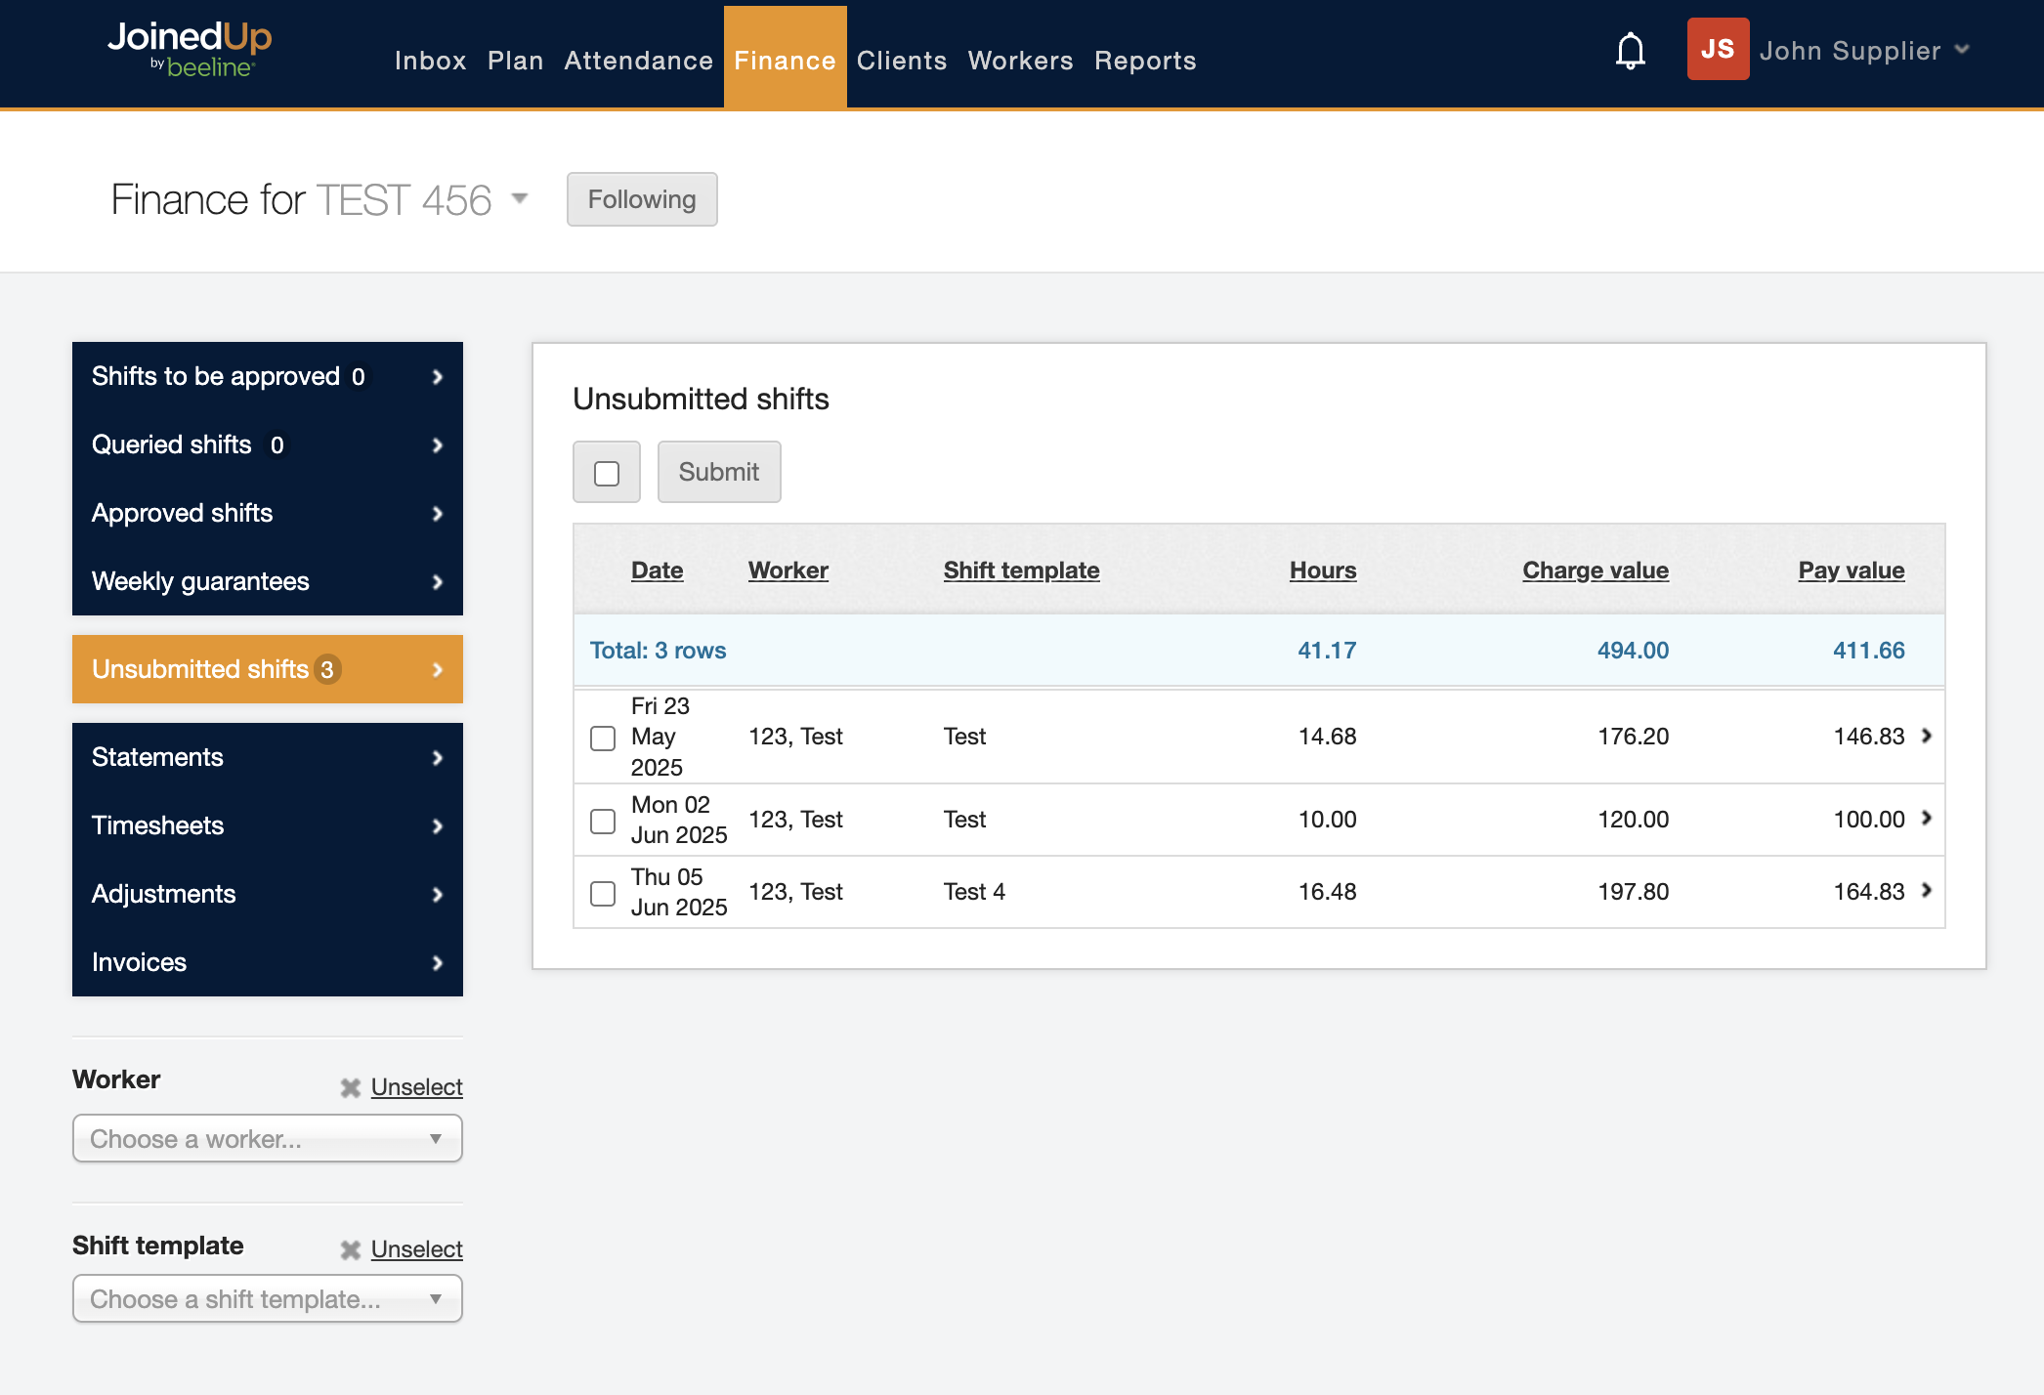
Task: Open the notifications bell icon
Action: tap(1630, 51)
